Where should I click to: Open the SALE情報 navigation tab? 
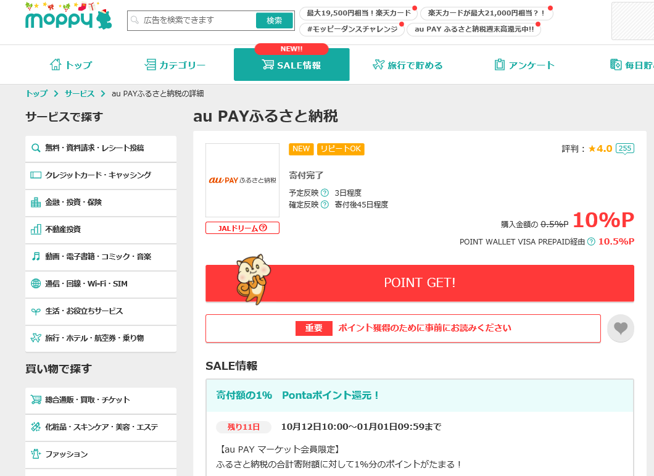click(x=292, y=65)
